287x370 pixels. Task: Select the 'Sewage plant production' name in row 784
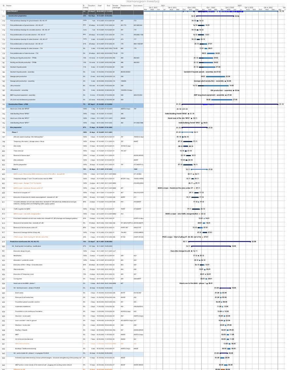click(x=18, y=76)
